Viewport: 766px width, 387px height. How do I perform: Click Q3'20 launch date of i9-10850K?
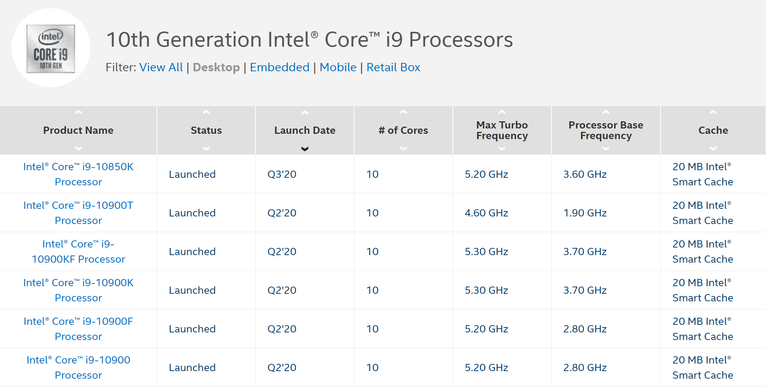[282, 174]
